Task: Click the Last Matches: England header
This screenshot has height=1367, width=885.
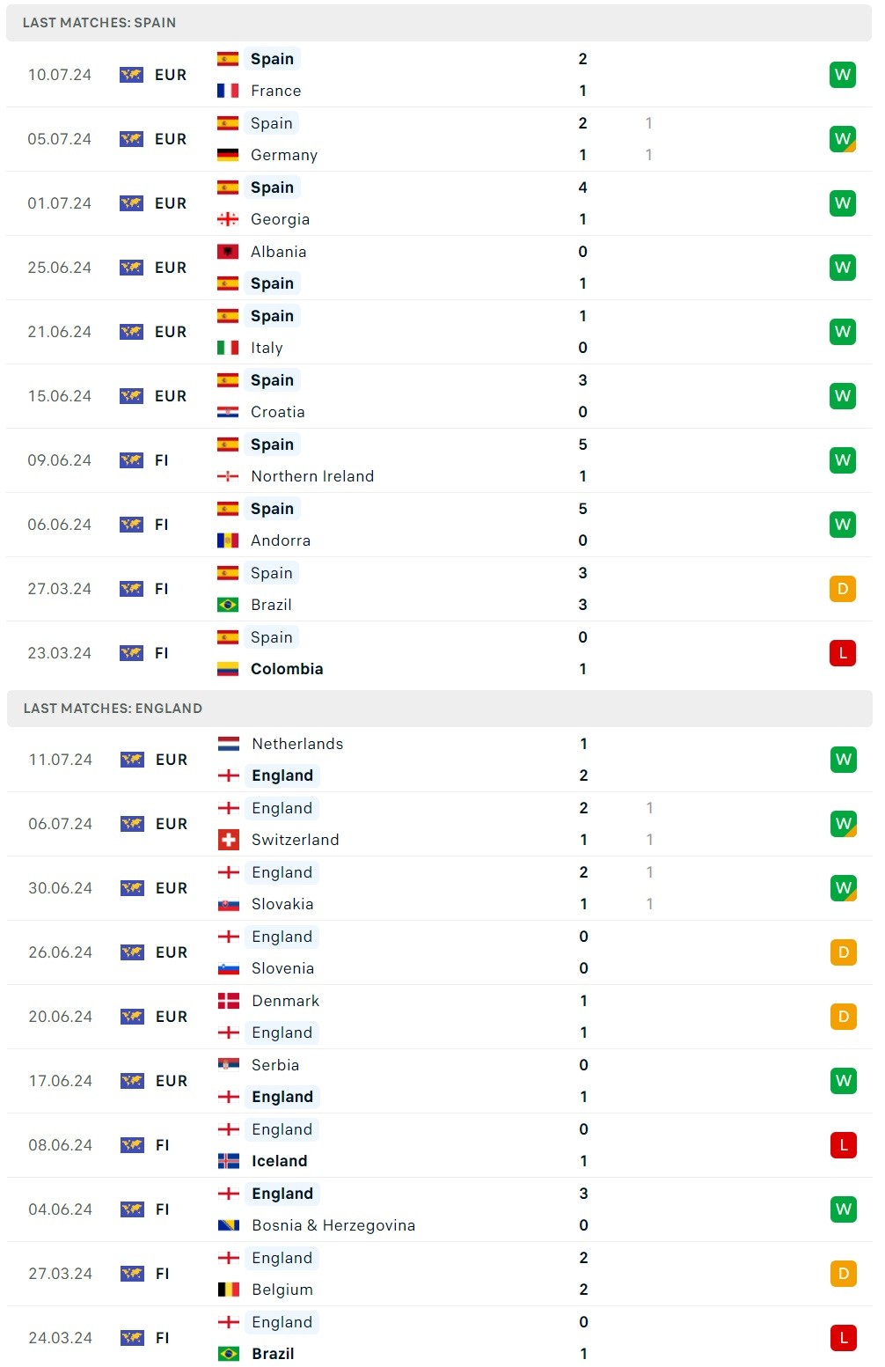Action: click(x=113, y=709)
